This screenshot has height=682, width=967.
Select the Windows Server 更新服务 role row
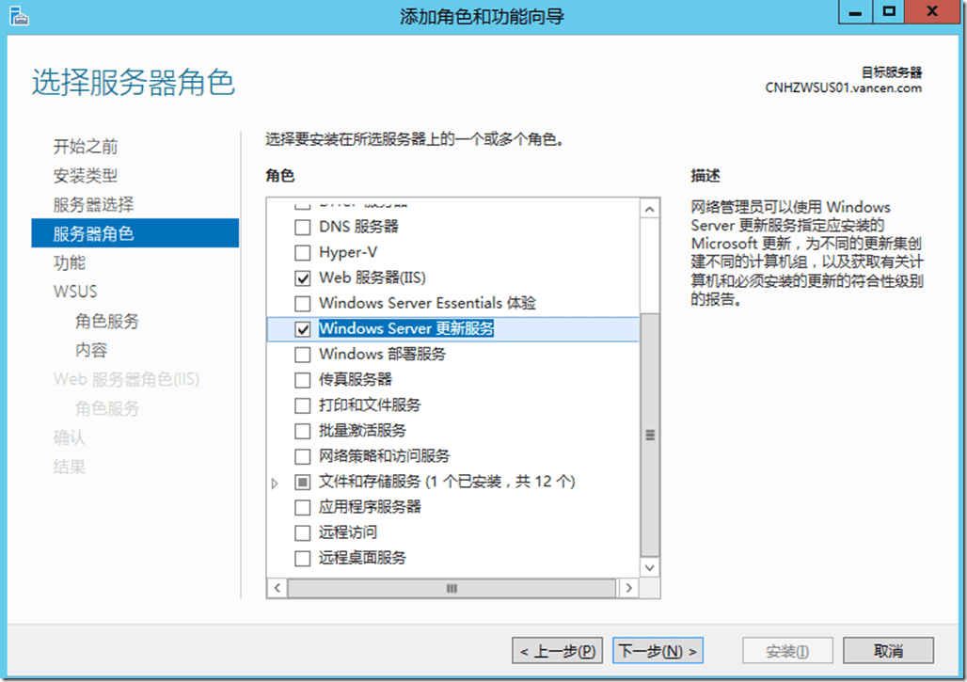tap(452, 328)
